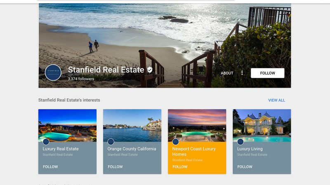Open the Luxury Living mansion thumbnail
This screenshot has width=330, height=185.
pos(262,125)
